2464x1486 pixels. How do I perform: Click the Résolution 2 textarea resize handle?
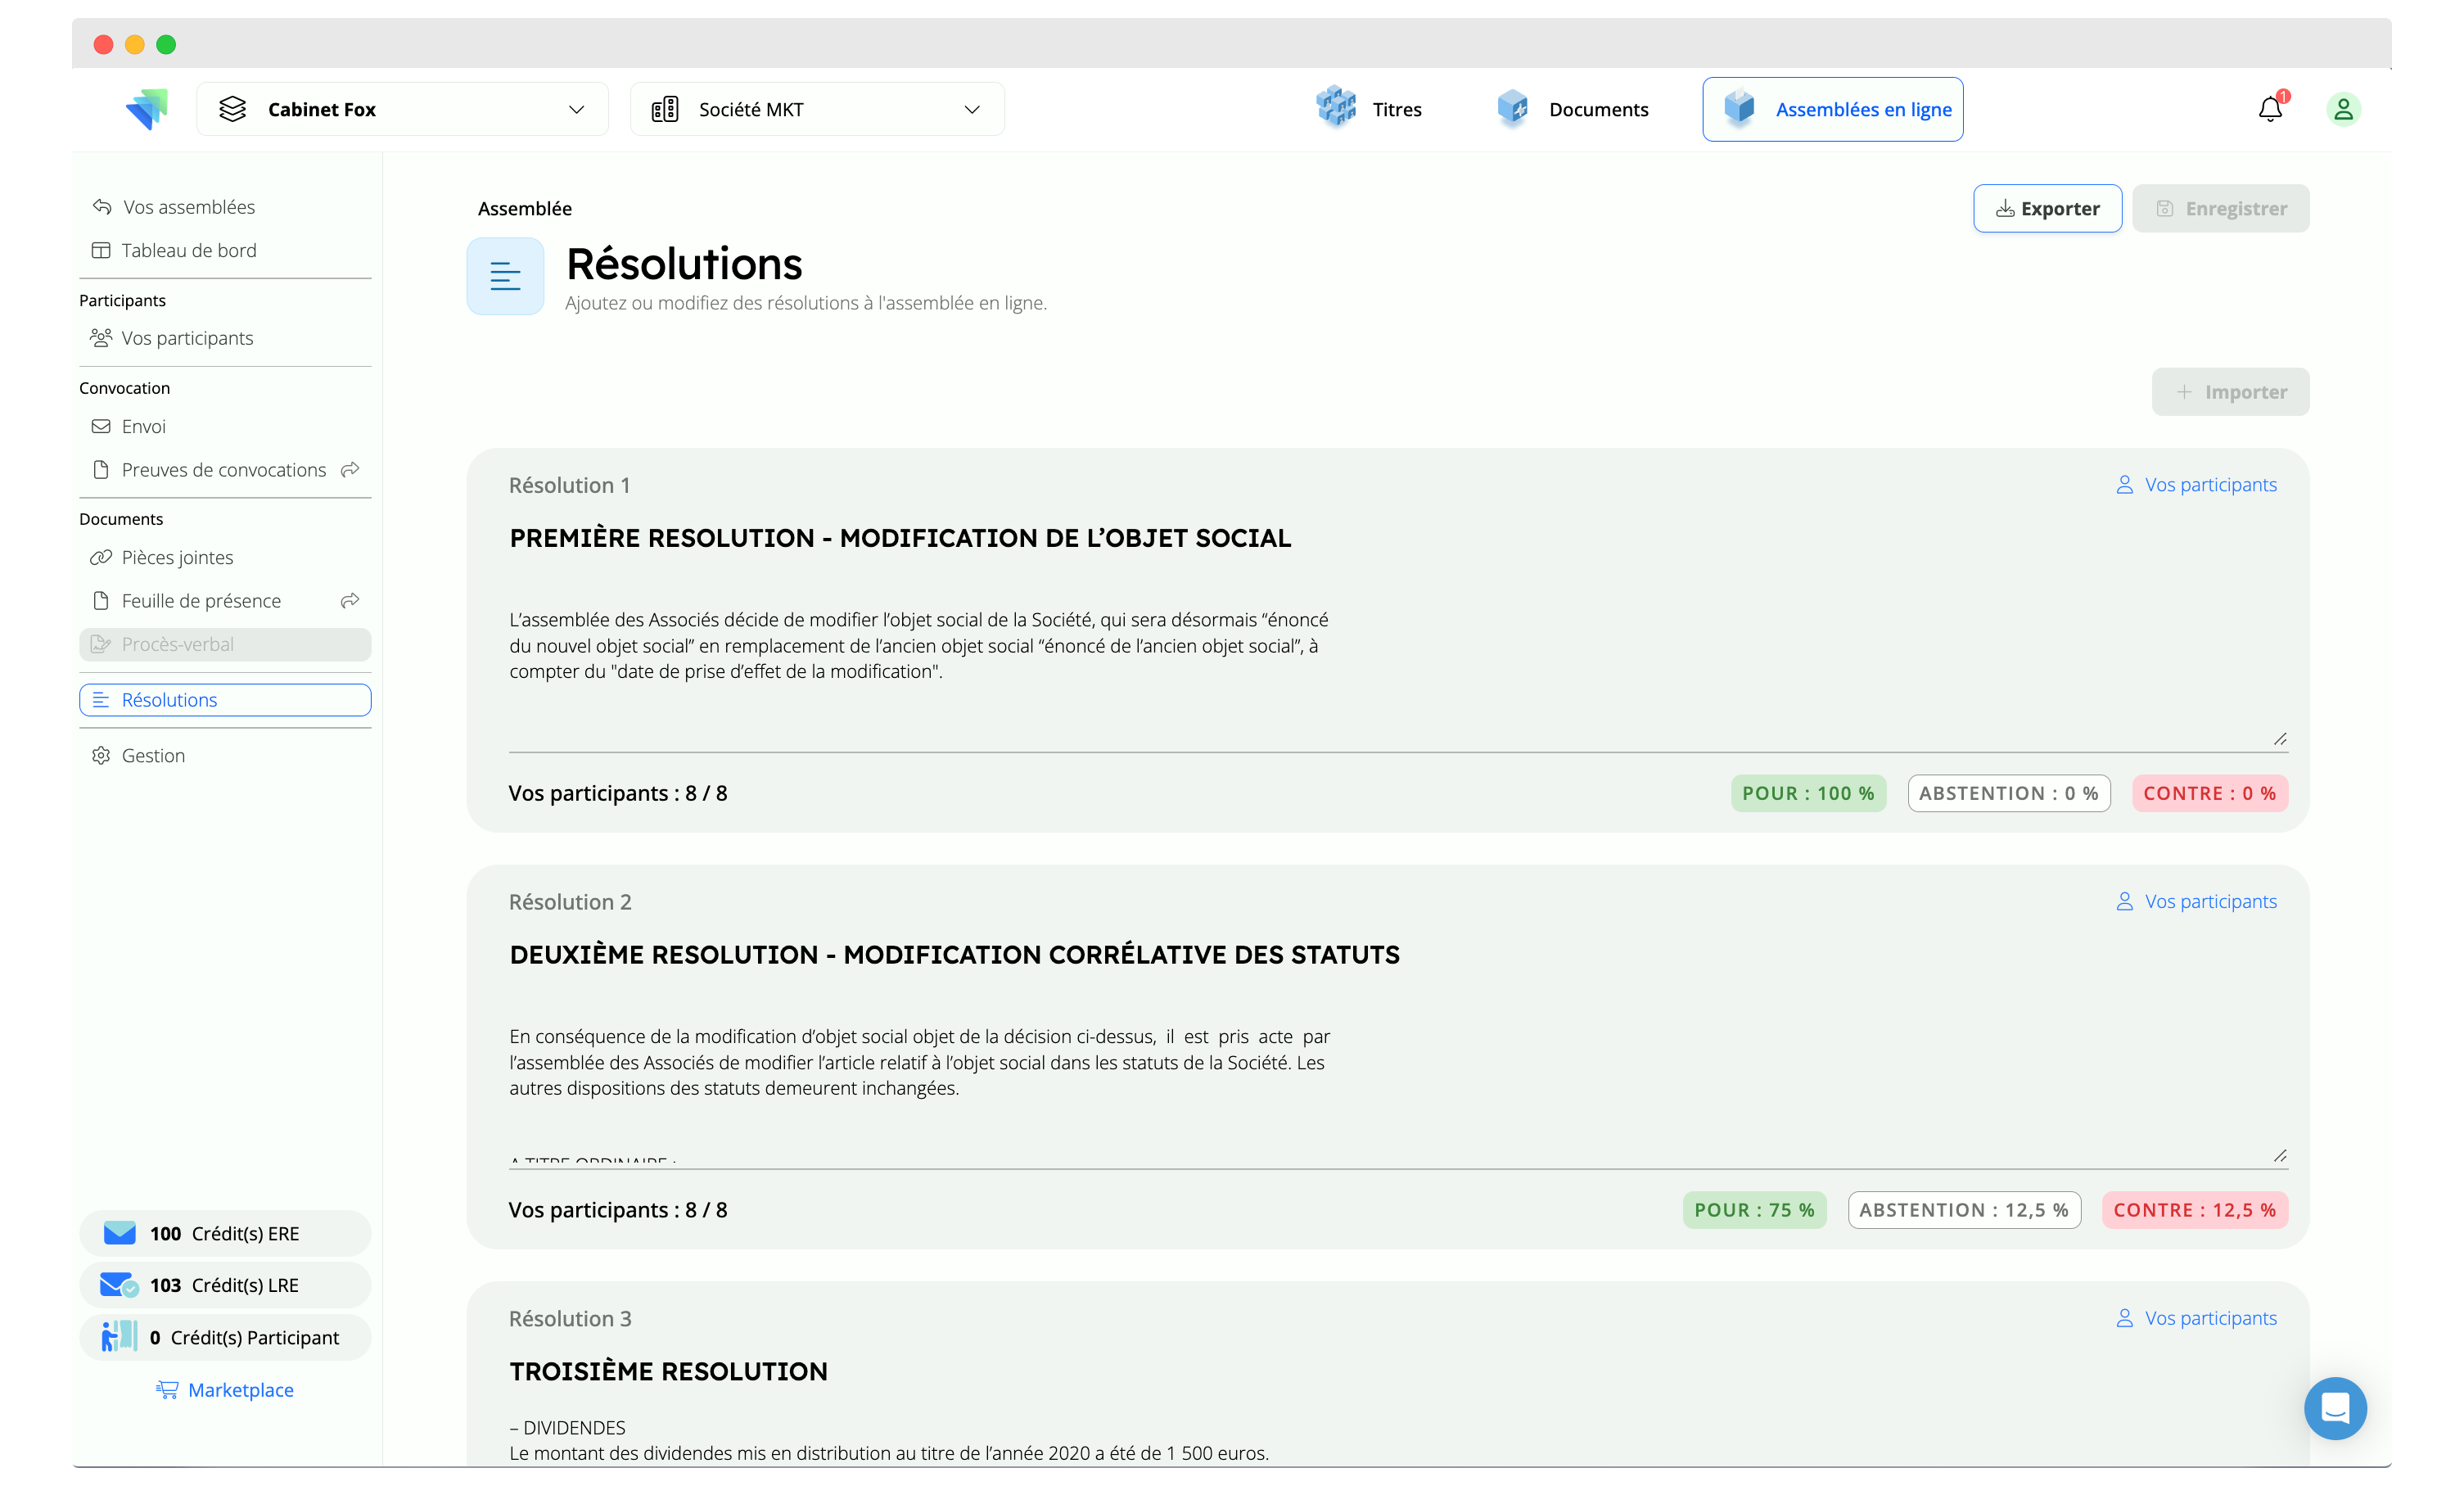[2280, 1157]
